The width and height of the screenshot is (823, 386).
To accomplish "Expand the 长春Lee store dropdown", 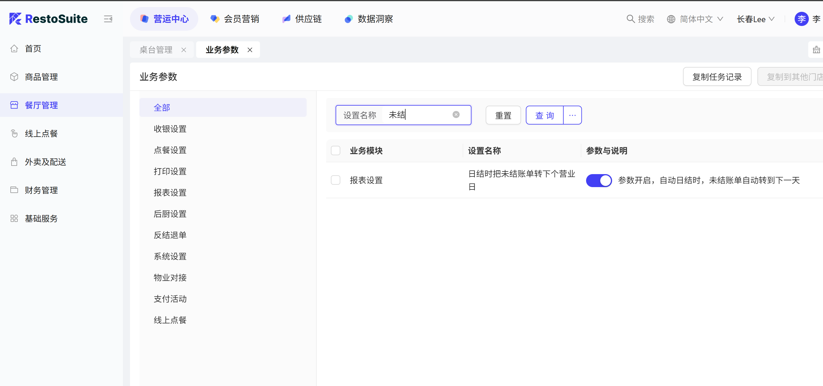I will coord(755,19).
